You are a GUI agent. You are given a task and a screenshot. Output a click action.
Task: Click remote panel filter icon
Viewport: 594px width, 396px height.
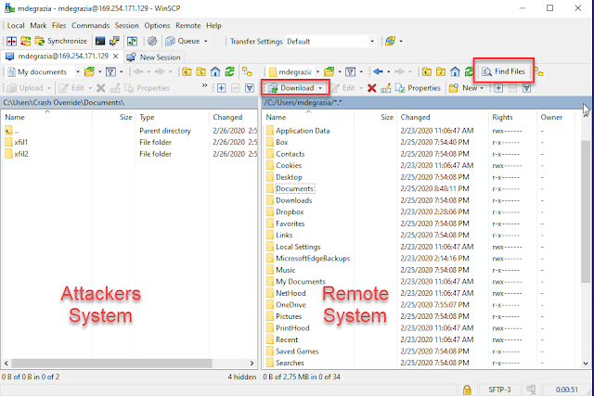click(x=351, y=71)
